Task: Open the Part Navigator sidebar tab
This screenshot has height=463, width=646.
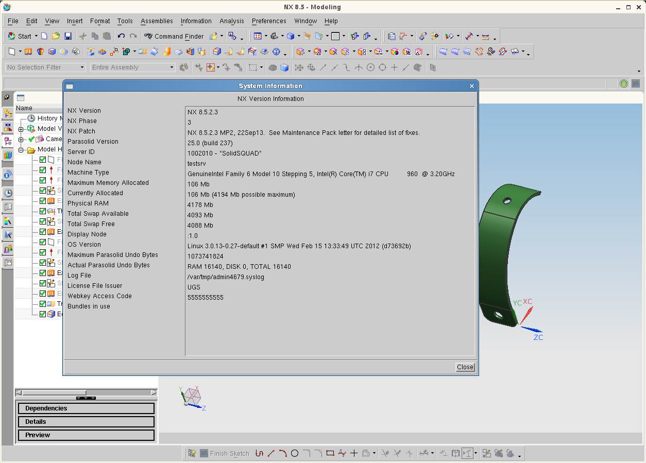Action: [8, 141]
